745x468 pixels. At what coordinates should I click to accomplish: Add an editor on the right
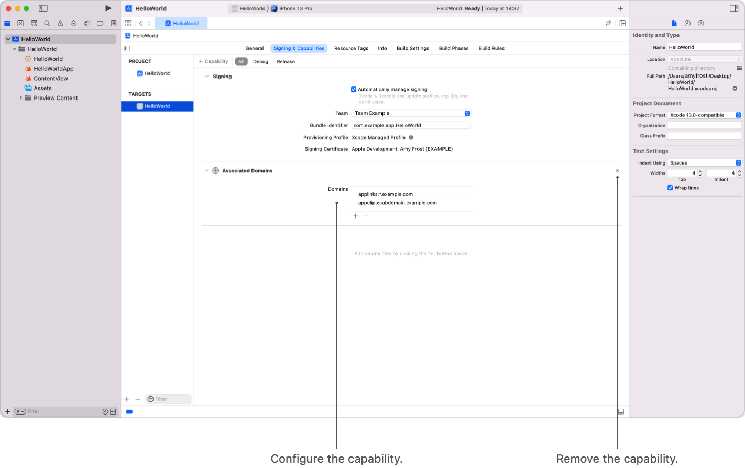[x=622, y=24]
